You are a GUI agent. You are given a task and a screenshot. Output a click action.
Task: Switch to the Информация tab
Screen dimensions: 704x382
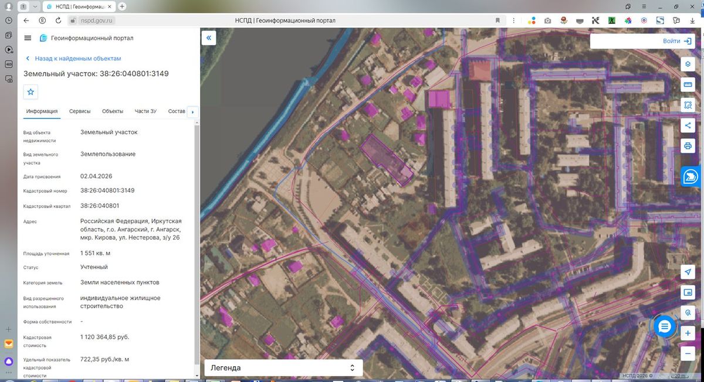(x=42, y=111)
